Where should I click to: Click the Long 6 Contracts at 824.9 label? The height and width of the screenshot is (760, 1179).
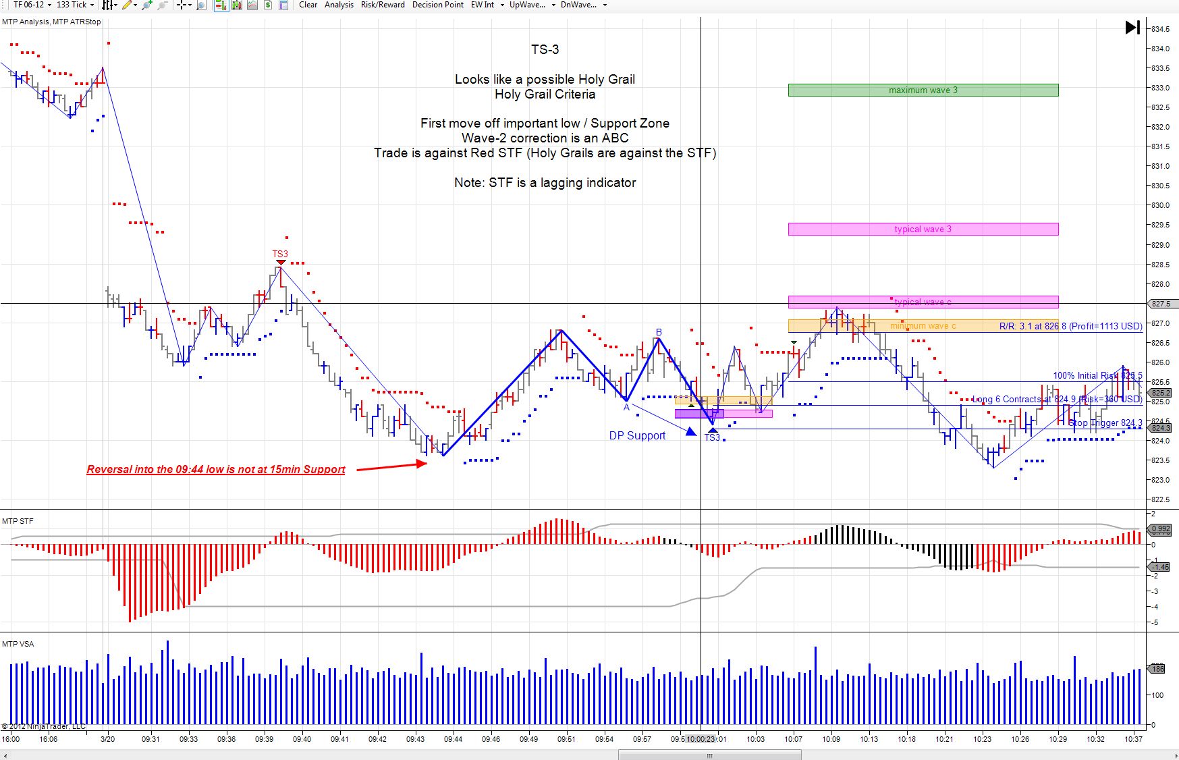click(x=1058, y=400)
